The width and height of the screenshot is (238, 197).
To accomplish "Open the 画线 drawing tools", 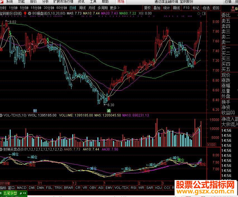I will tap(176, 8).
